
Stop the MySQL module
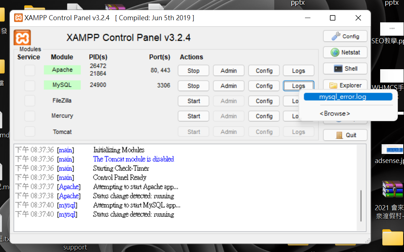pos(193,86)
